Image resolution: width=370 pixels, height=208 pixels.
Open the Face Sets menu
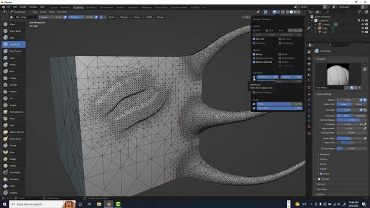(62, 12)
